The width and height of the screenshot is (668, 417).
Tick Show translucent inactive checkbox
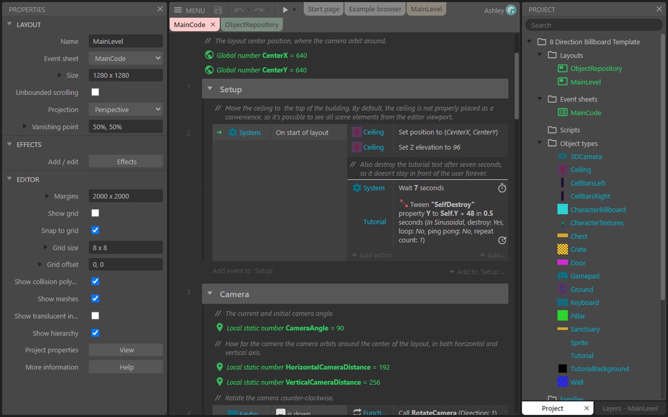95,316
